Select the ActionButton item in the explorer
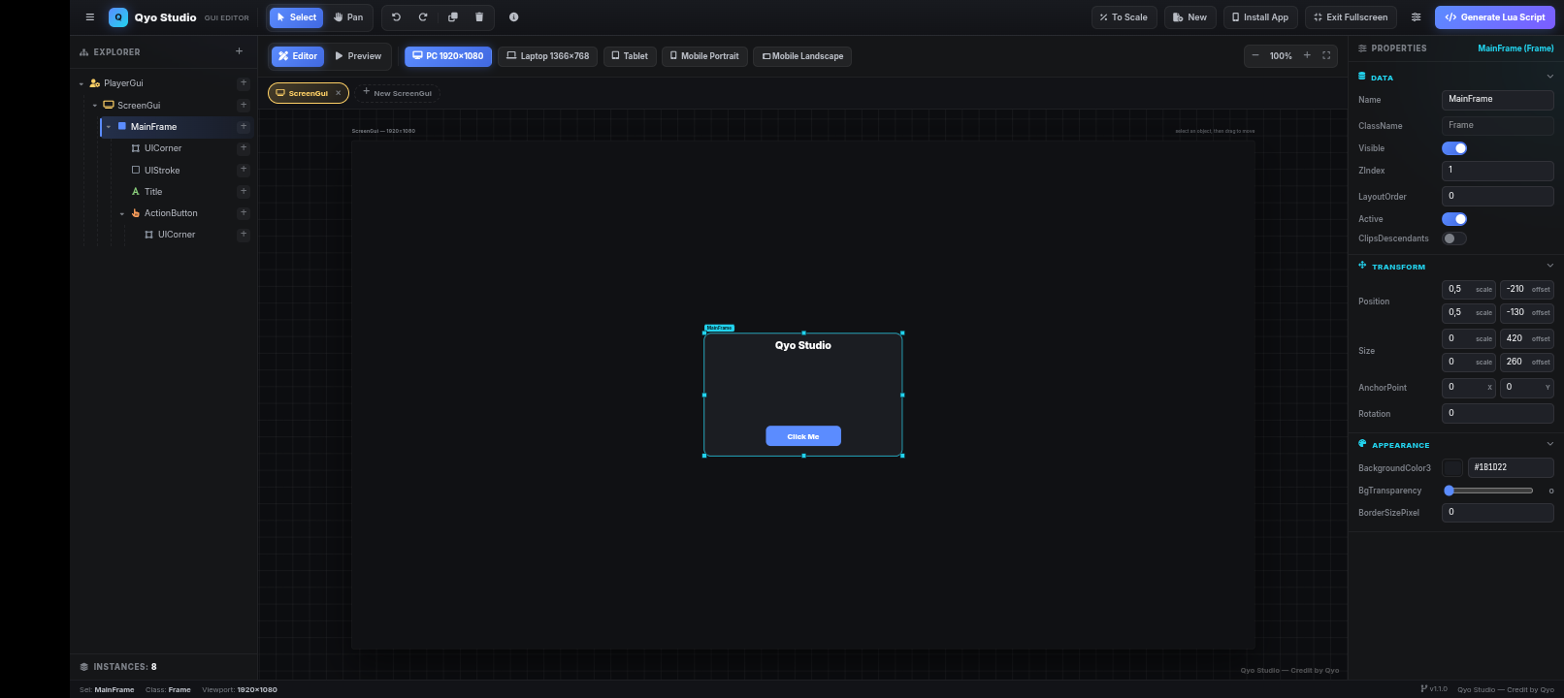 171,213
